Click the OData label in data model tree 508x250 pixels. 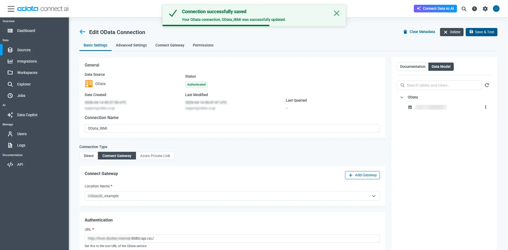coord(413,97)
